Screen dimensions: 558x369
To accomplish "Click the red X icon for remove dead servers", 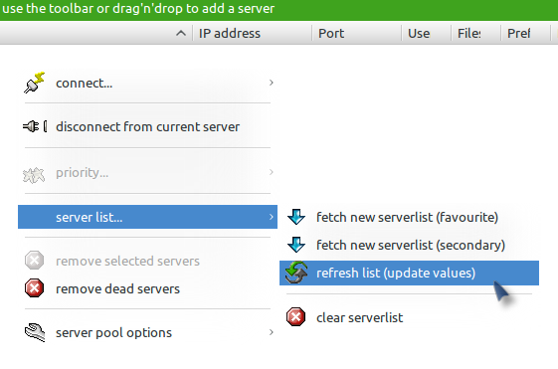I will tap(34, 287).
